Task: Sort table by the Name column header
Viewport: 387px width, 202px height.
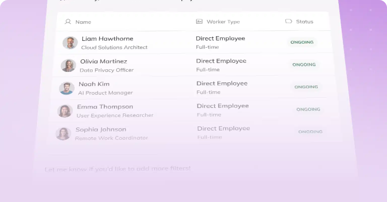Action: click(83, 22)
